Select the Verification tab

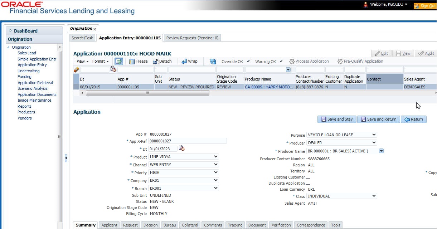281,225
